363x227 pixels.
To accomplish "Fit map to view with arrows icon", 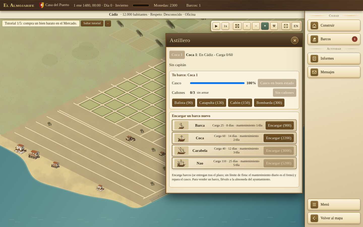I will click(x=237, y=26).
